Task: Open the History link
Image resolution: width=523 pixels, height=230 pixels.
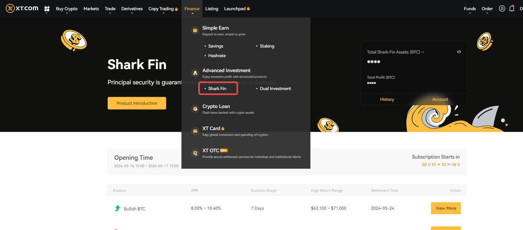Action: coord(387,99)
